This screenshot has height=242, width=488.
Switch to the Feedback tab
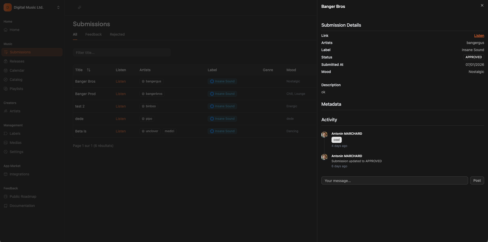(94, 35)
